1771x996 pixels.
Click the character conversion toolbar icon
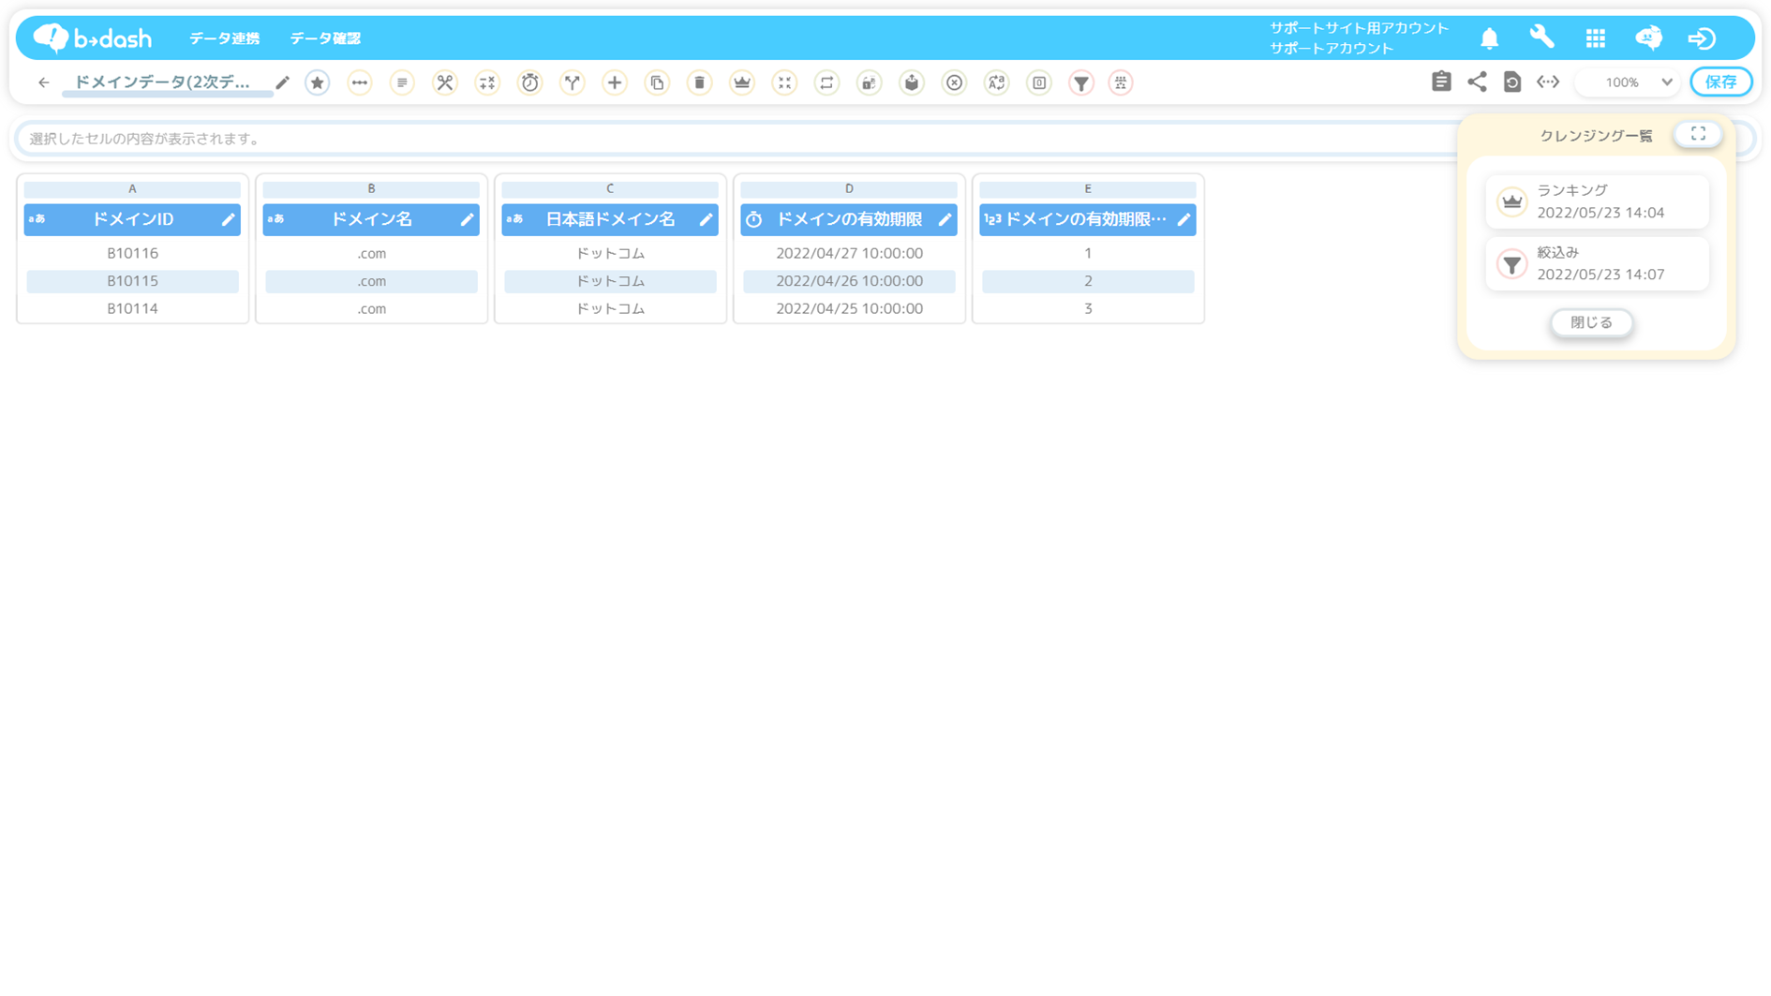pos(997,82)
